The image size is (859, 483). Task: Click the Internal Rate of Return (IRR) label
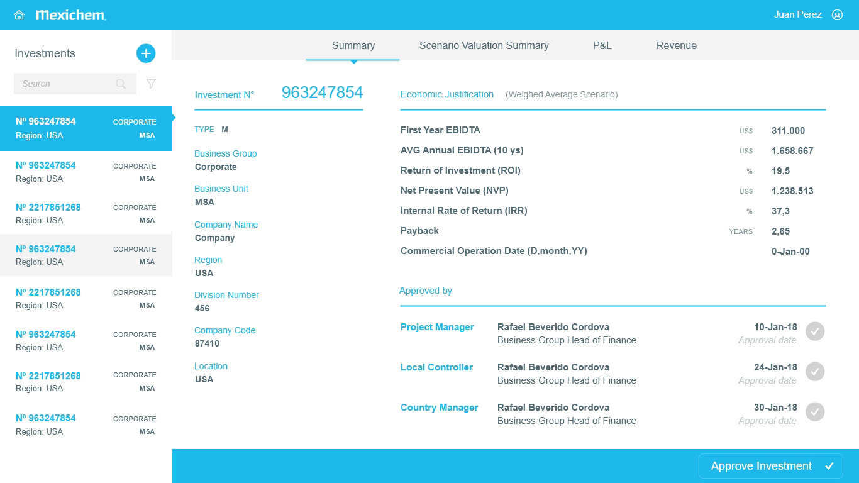[464, 211]
